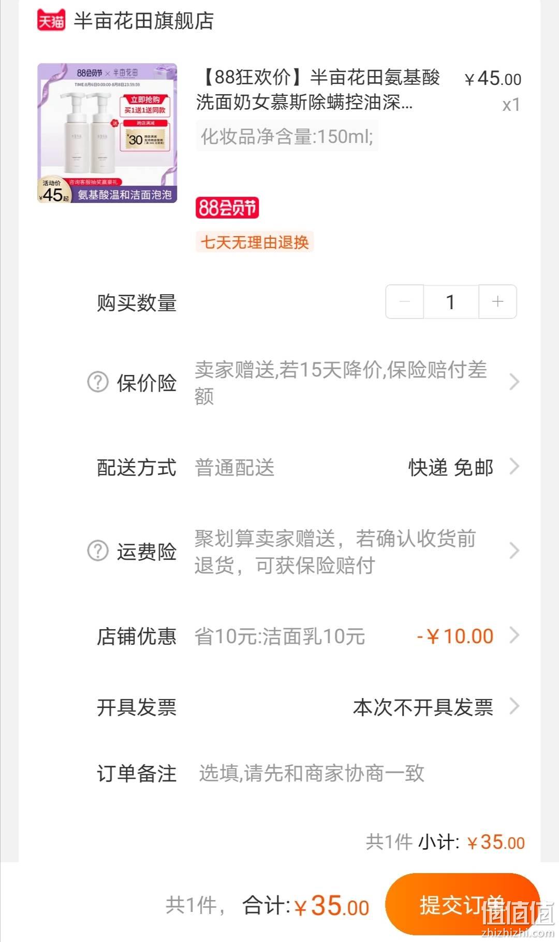
Task: Increase purchase quantity with plus button
Action: [x=497, y=301]
